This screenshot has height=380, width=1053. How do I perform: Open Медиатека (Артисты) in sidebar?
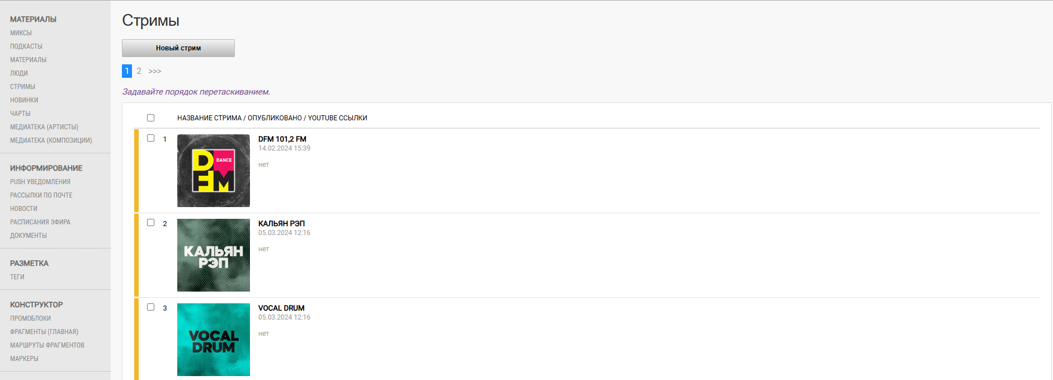[44, 127]
